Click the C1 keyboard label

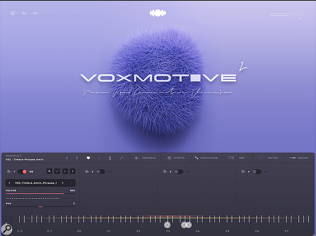(109, 231)
